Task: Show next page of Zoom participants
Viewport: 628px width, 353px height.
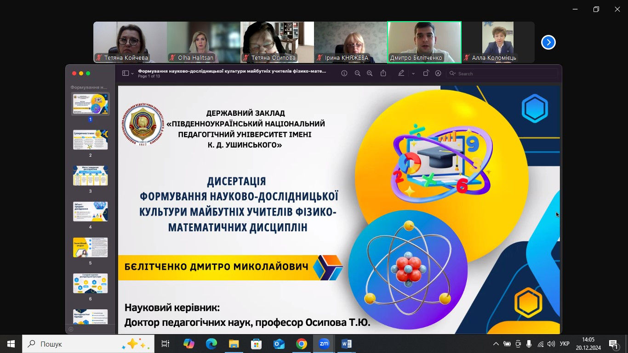Action: coord(548,42)
